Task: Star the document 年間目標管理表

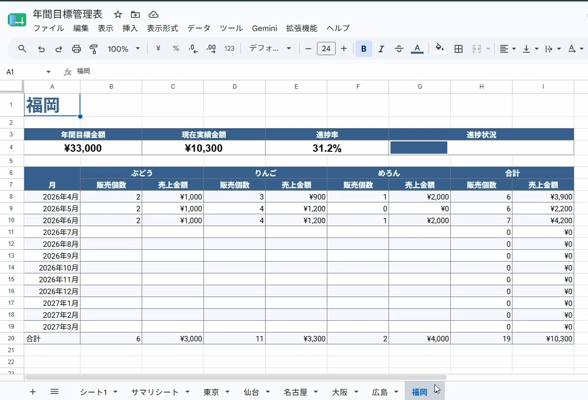Action: click(x=118, y=15)
